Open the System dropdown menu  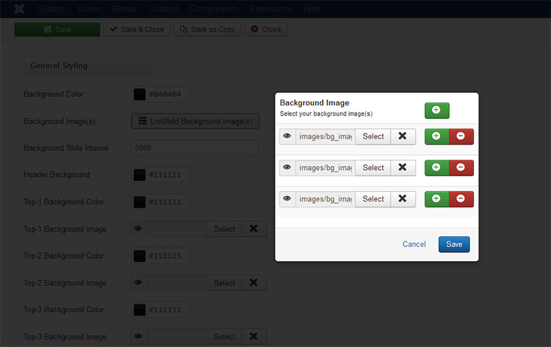pos(52,9)
